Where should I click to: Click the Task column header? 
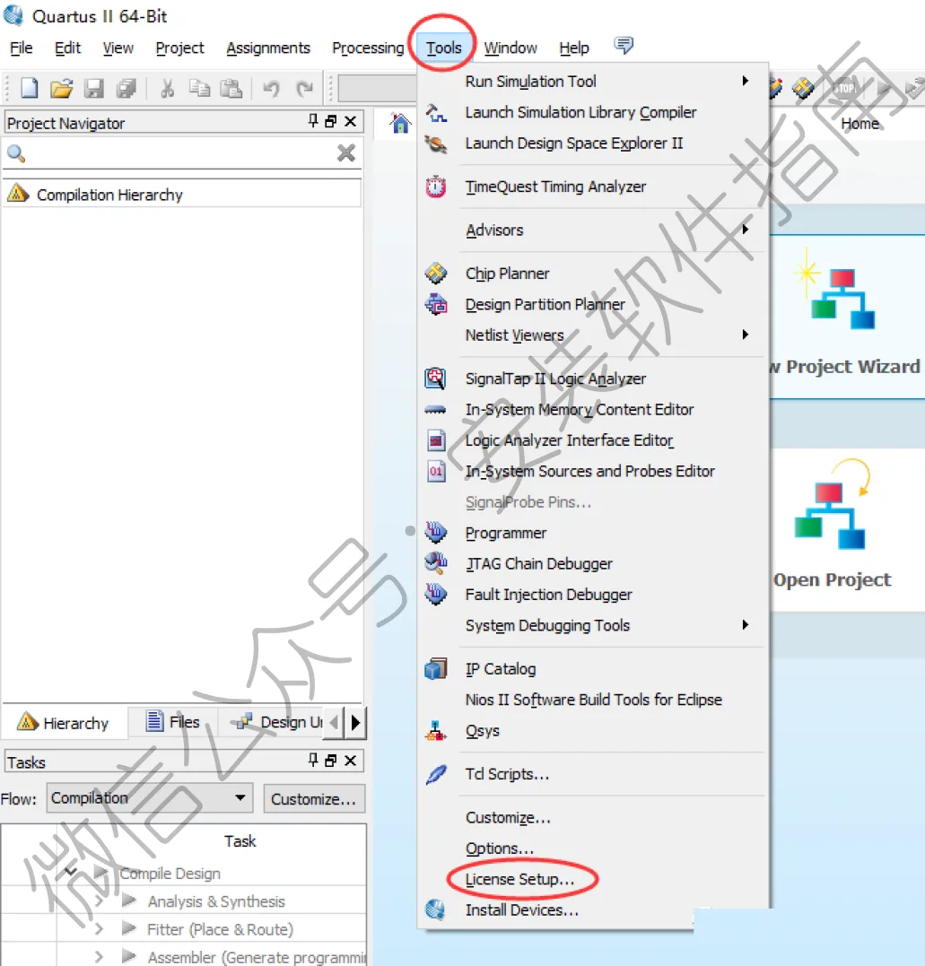pyautogui.click(x=240, y=841)
